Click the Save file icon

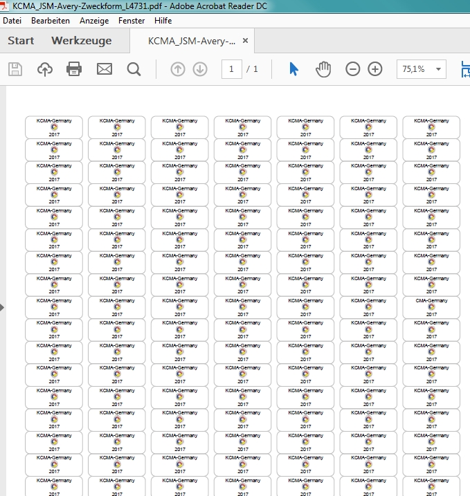pos(15,69)
